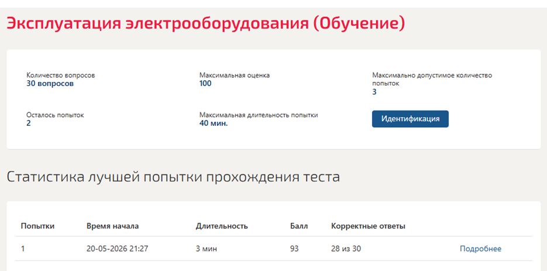Click the Количество вопросов label
Viewport: 547px width, 271px height.
tap(60, 75)
